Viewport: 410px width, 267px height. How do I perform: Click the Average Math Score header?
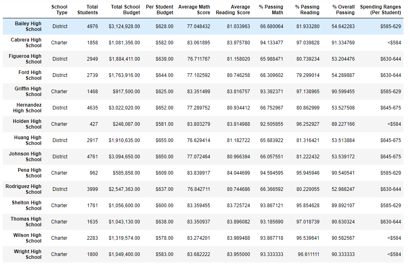[x=194, y=10]
